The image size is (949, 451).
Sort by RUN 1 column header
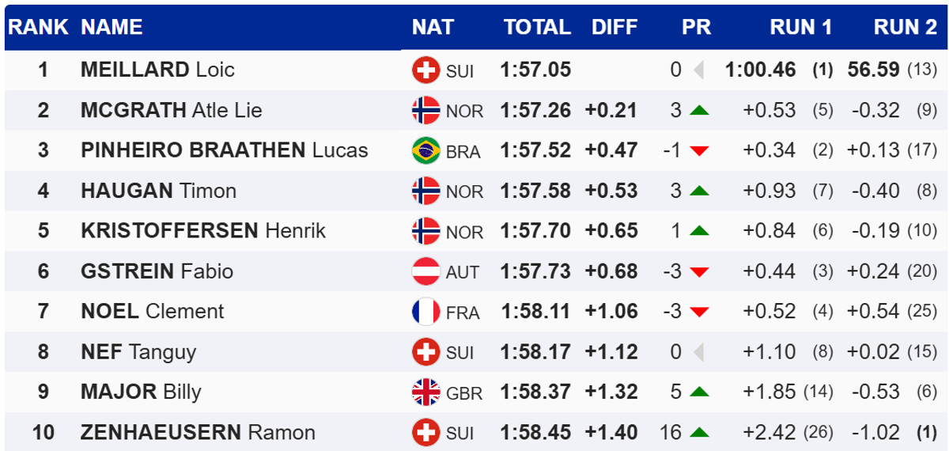tap(800, 27)
